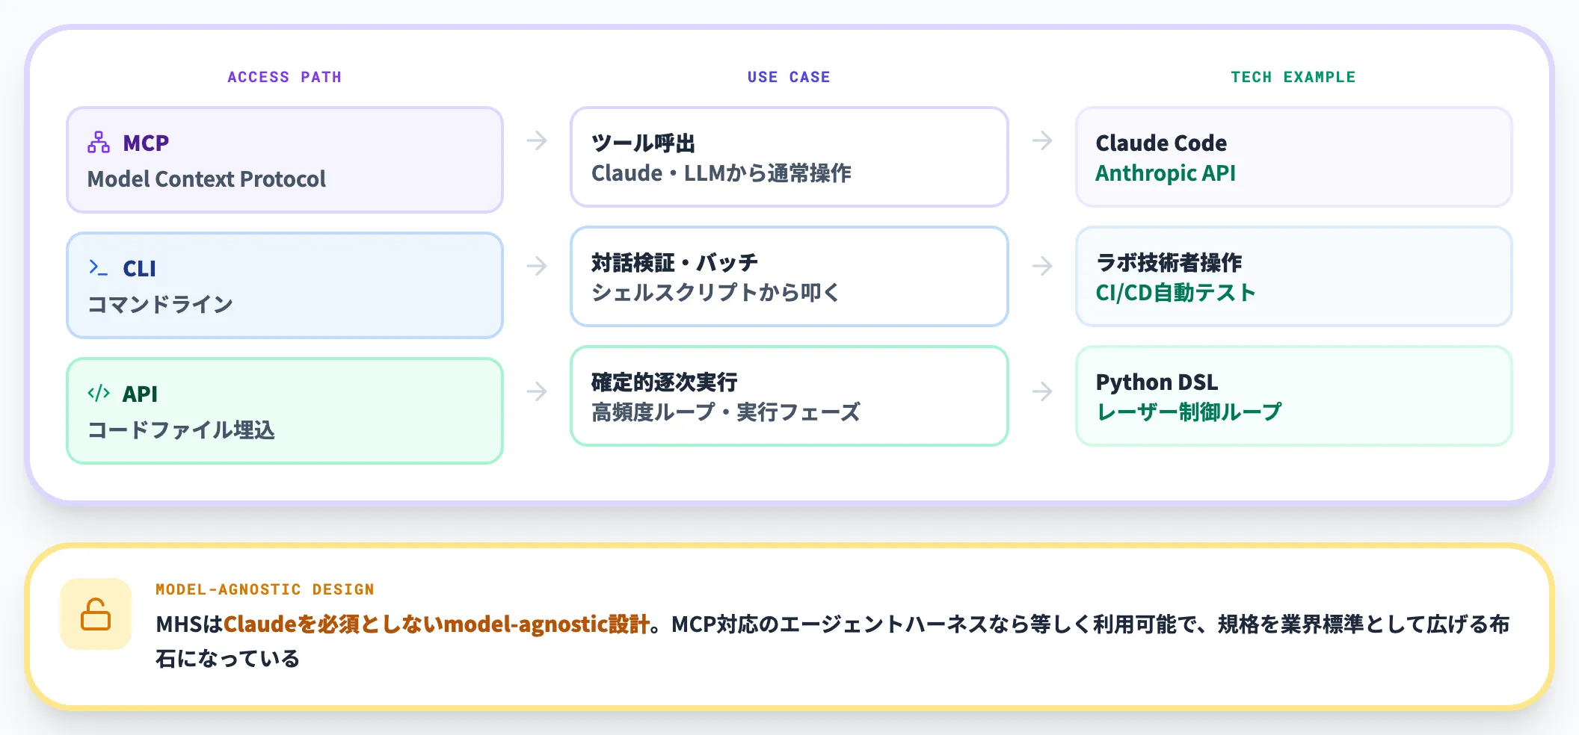Viewport: 1579px width, 735px height.
Task: Click the レーザー制御ループ text
Action: click(x=1189, y=412)
